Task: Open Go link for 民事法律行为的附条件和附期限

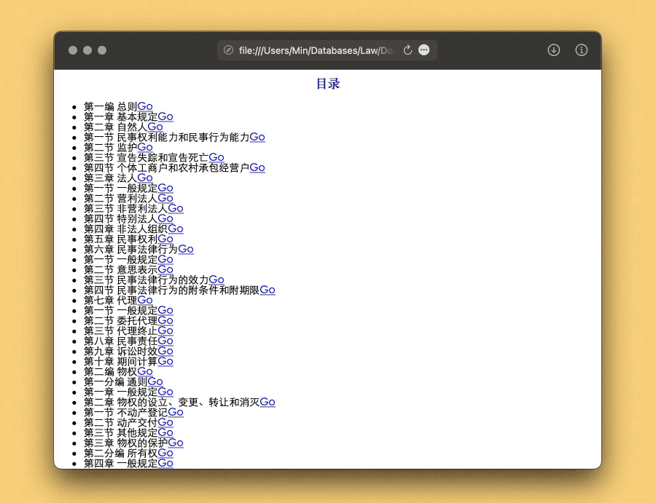Action: coord(268,290)
